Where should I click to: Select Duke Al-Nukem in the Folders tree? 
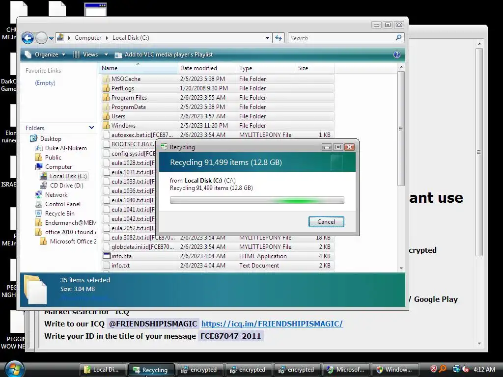(66, 148)
